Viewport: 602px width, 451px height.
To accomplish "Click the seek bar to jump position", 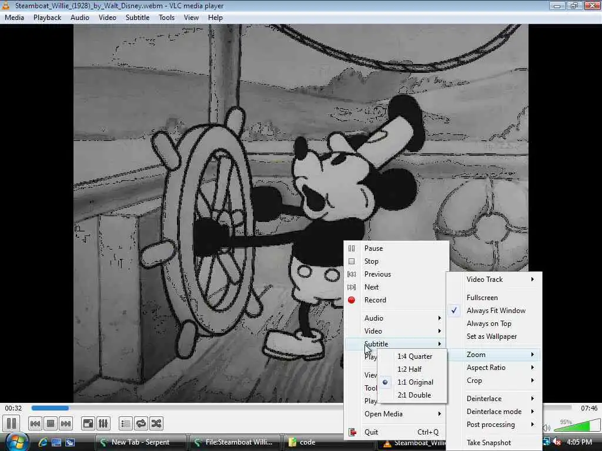I will [x=302, y=408].
